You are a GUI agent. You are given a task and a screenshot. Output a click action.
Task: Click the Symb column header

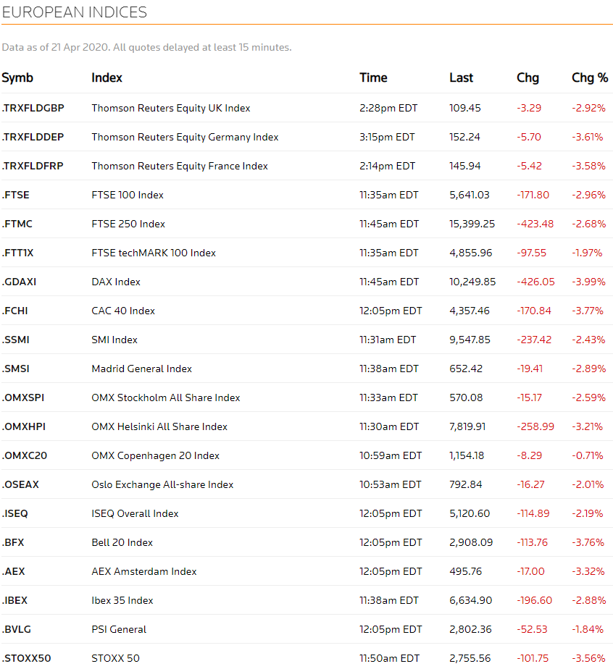click(17, 77)
